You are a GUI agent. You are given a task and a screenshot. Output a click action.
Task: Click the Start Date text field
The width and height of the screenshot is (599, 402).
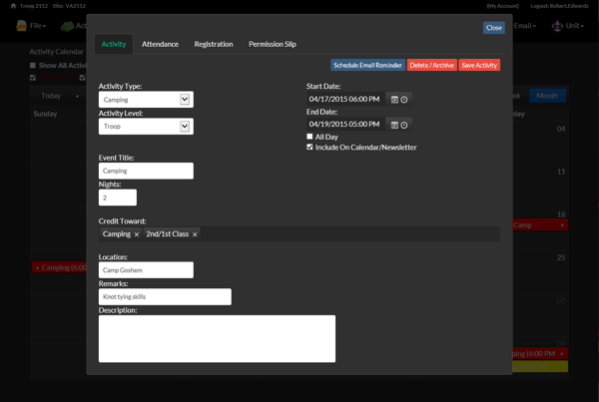pyautogui.click(x=345, y=100)
